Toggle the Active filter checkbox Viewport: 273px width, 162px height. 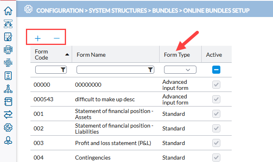(216, 70)
